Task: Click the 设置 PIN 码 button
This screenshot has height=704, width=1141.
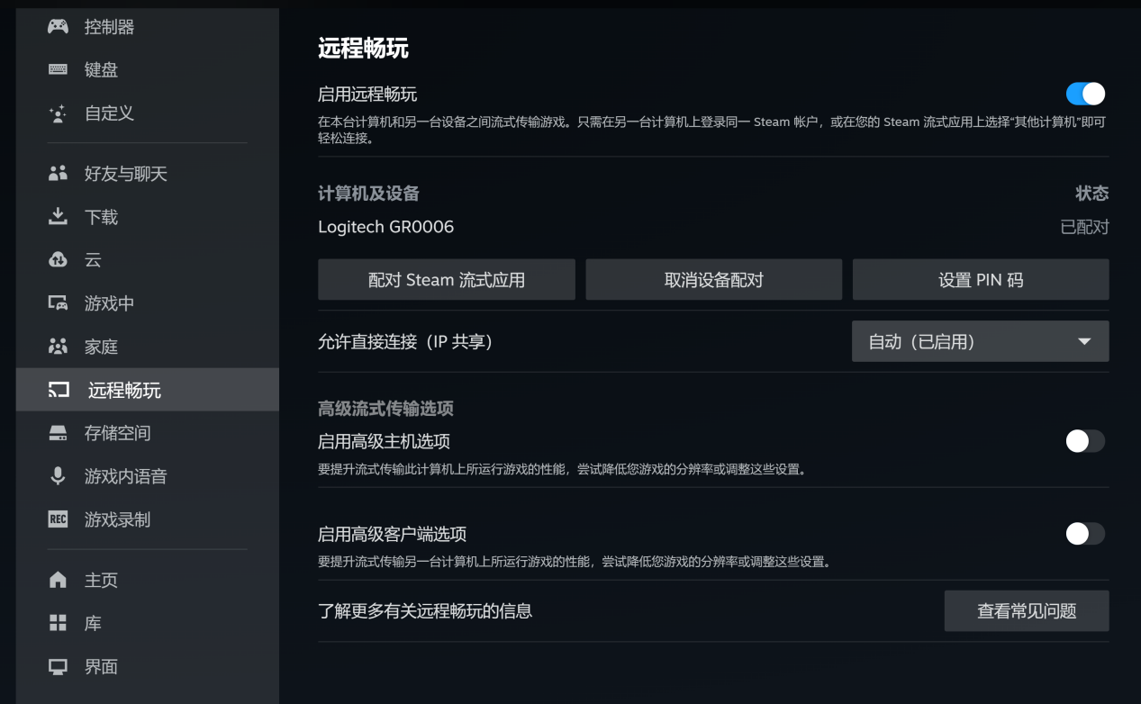Action: 981,280
